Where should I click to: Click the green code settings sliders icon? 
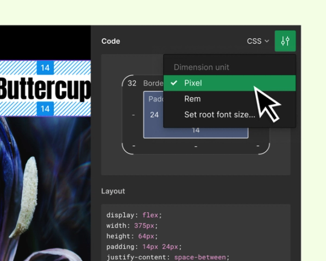pos(285,41)
